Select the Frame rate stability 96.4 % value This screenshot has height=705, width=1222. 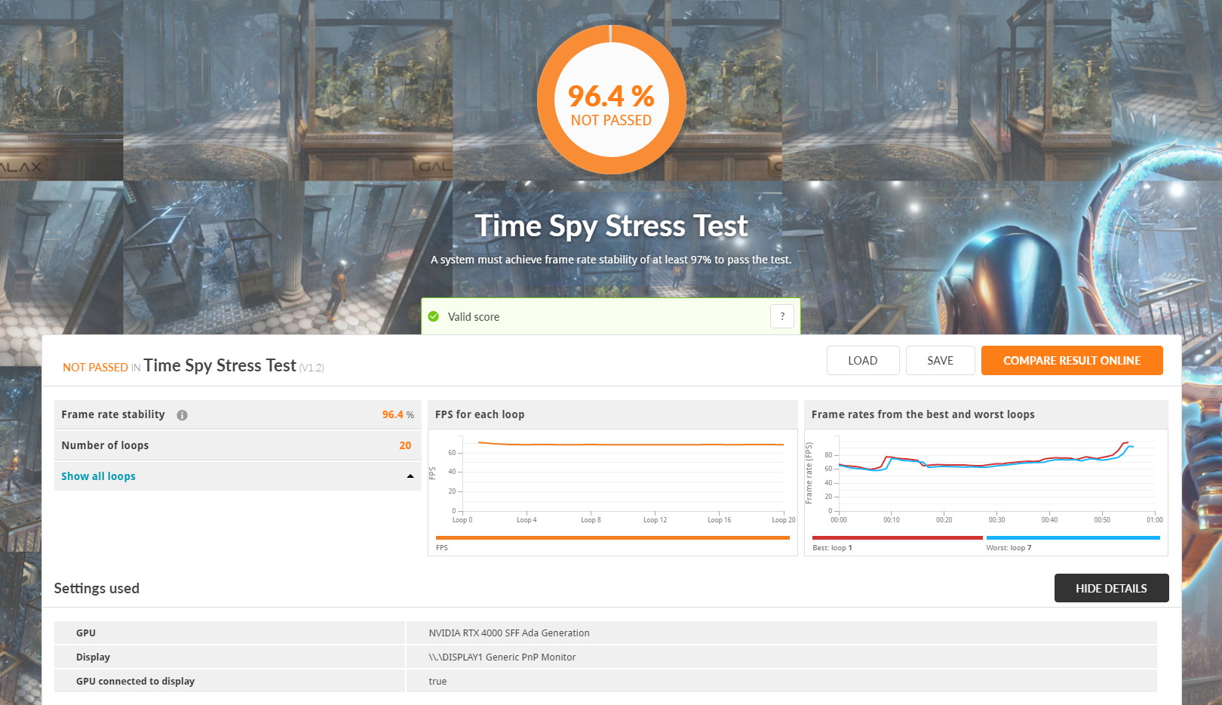(398, 414)
